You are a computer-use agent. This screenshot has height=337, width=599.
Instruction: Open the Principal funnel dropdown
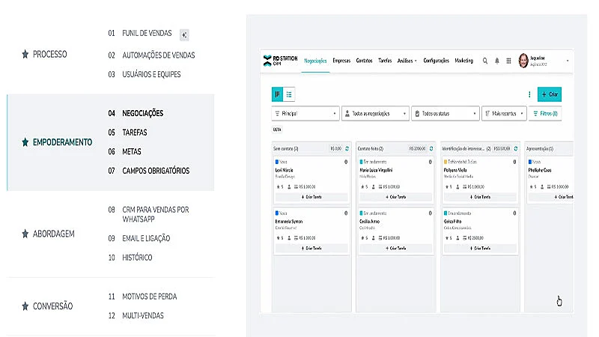pos(305,114)
